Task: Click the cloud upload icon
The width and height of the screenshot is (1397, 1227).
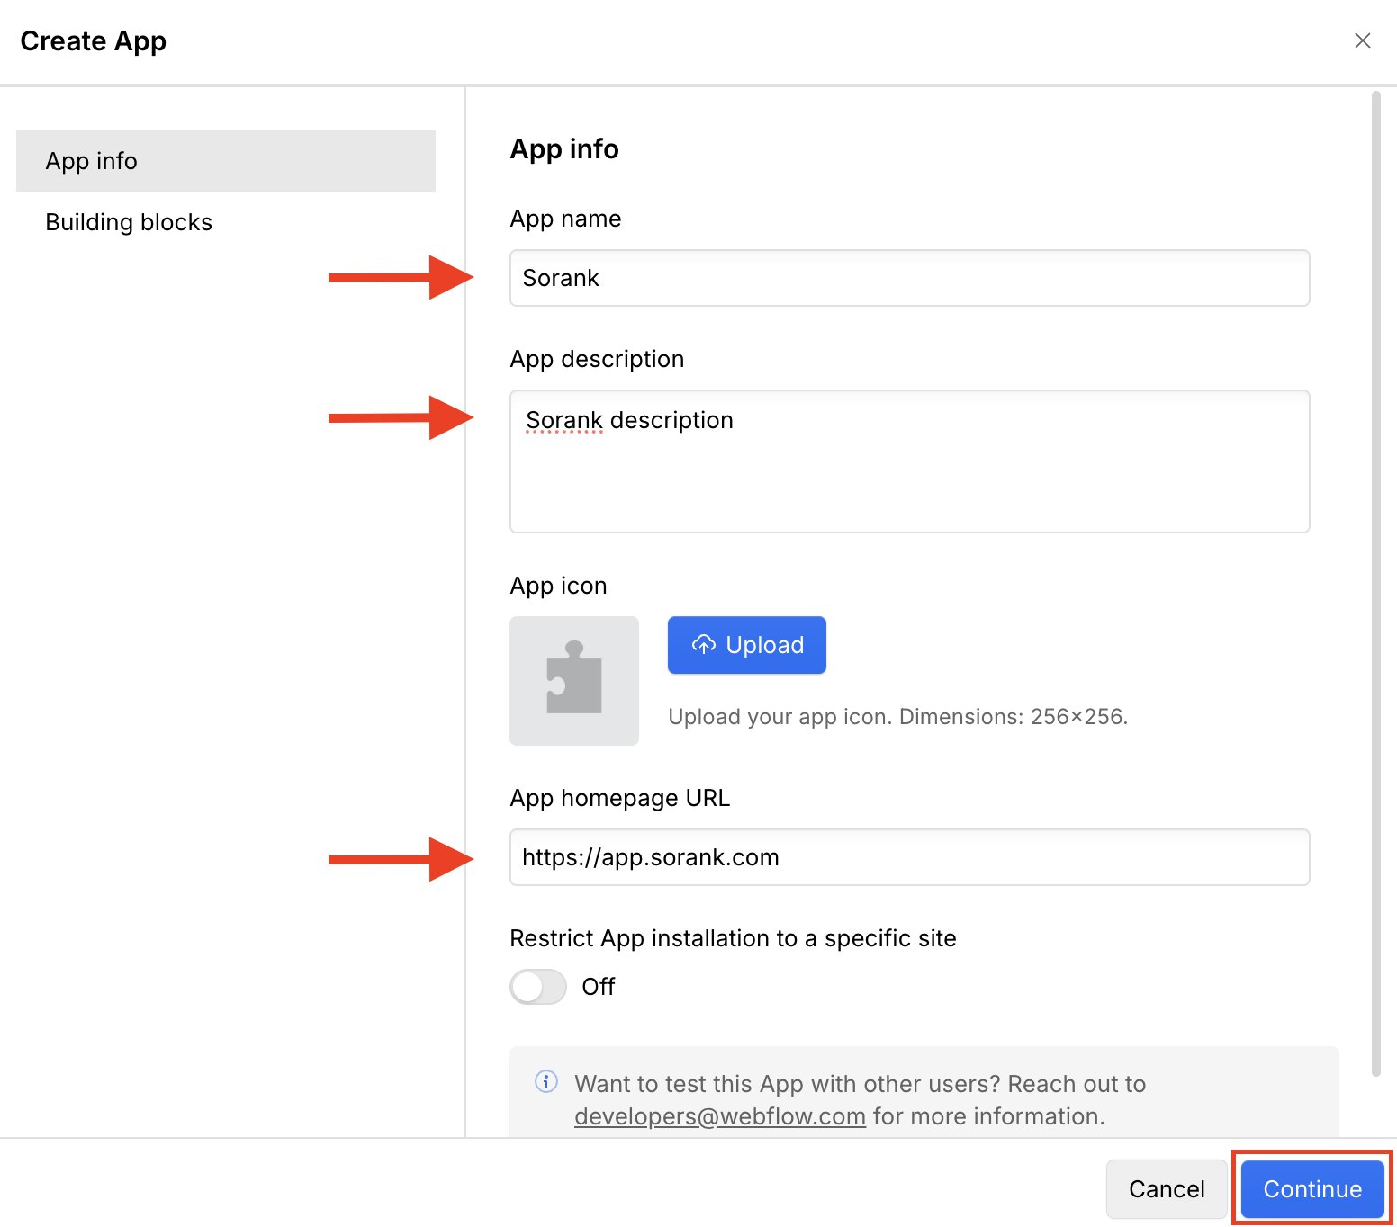Action: click(x=704, y=645)
